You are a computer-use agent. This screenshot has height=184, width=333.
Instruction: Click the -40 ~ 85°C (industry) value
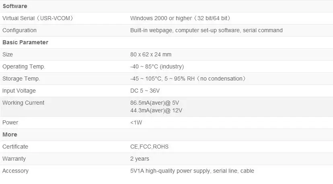coord(157,66)
